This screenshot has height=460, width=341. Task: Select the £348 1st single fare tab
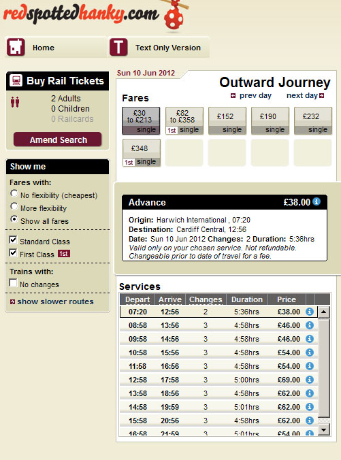(142, 153)
